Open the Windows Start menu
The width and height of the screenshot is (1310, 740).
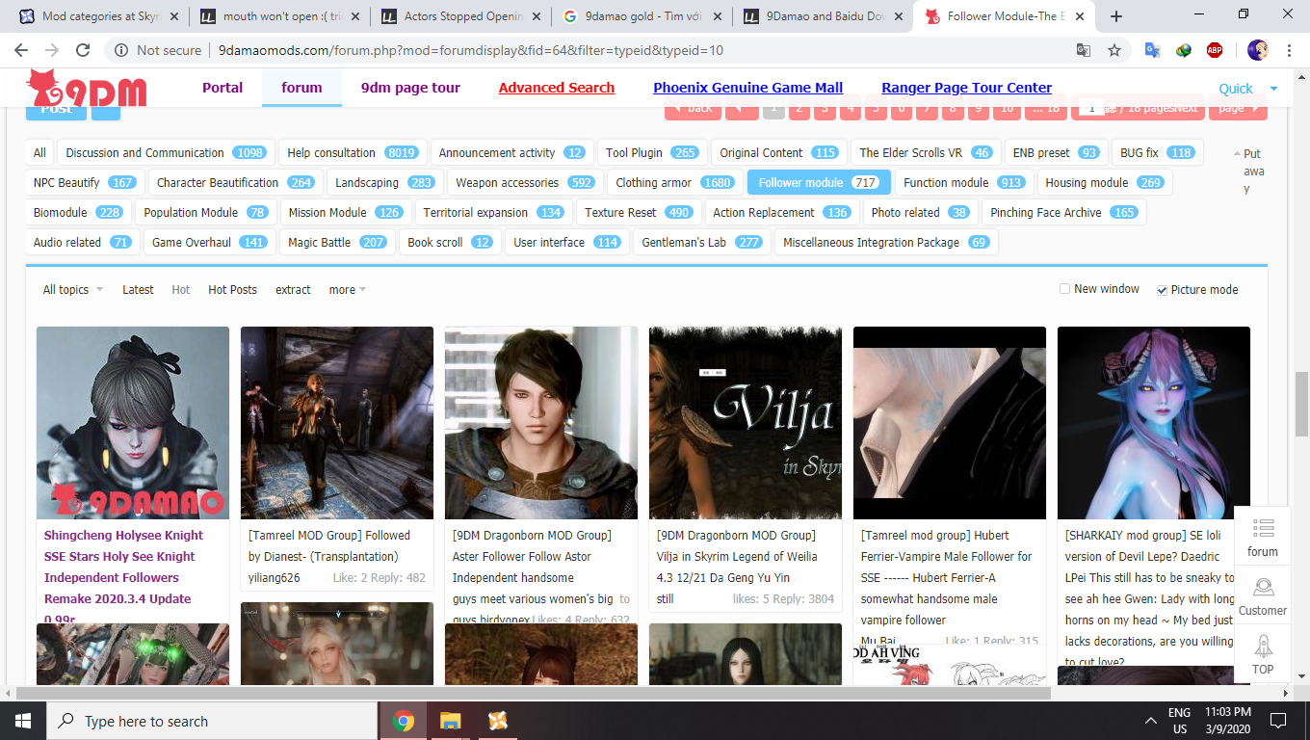point(23,721)
